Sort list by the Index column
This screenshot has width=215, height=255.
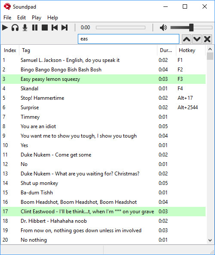point(10,50)
